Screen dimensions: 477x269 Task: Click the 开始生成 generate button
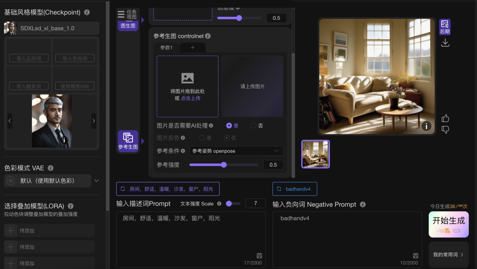pyautogui.click(x=448, y=224)
